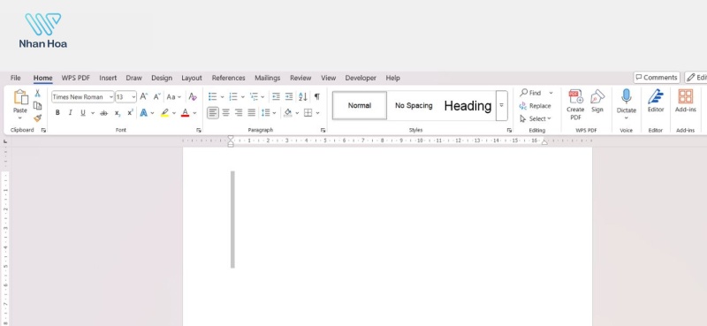Click the Numbering list icon
This screenshot has width=707, height=326.
(x=233, y=96)
